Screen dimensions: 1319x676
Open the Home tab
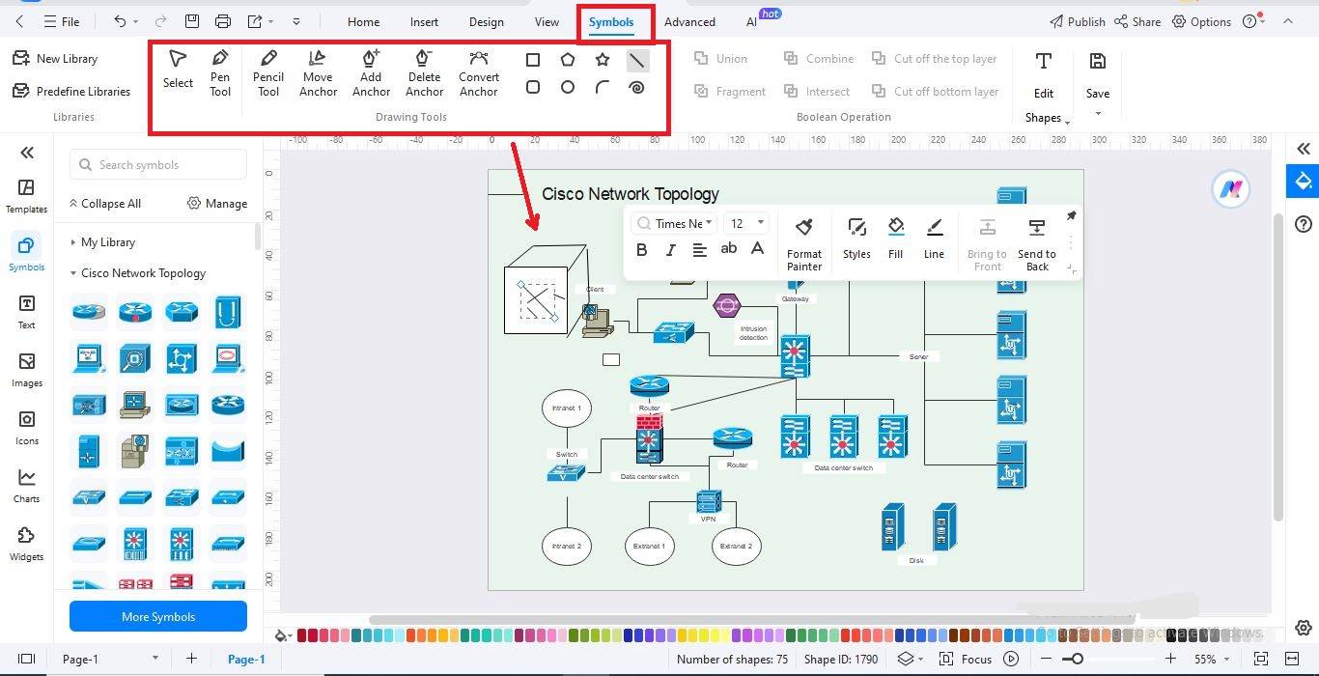pos(363,21)
